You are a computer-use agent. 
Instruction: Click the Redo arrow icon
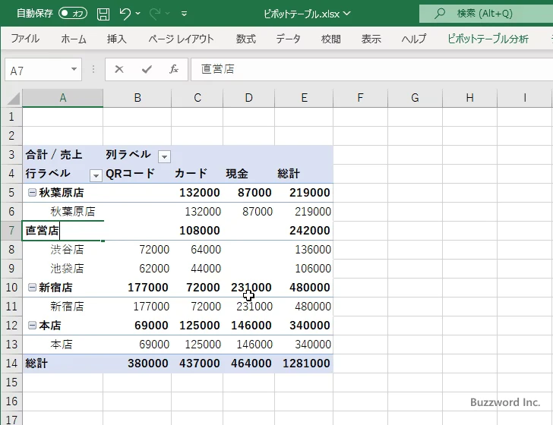(155, 14)
